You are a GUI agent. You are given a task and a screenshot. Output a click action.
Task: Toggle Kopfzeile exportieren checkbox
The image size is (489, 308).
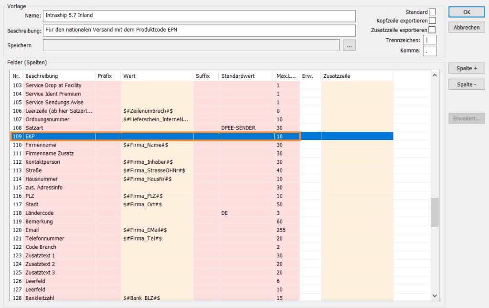click(x=432, y=21)
